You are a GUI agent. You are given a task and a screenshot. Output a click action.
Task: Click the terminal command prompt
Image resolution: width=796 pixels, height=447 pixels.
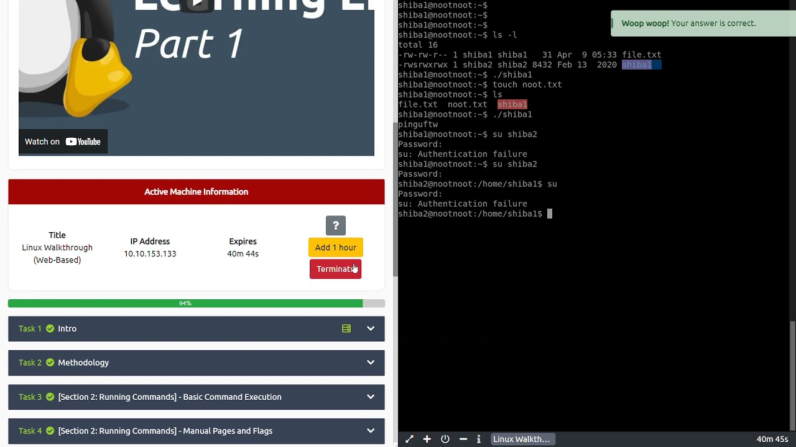click(x=475, y=214)
